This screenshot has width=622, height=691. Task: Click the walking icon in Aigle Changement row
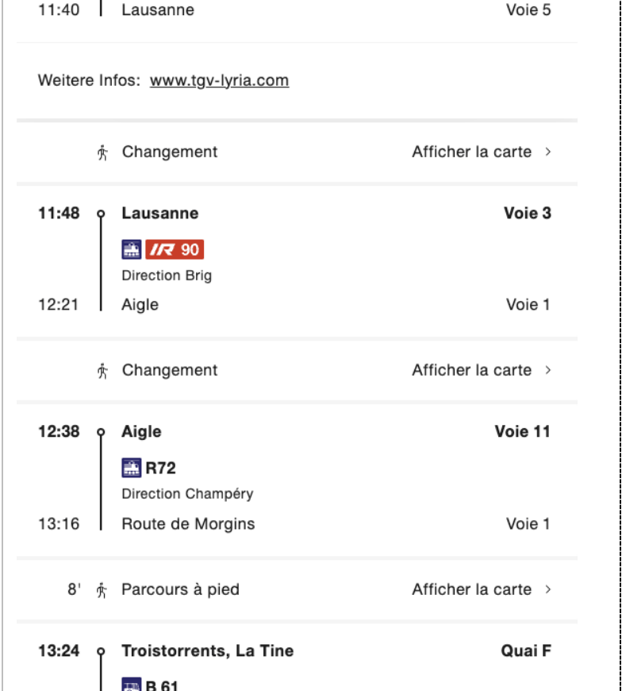coord(102,371)
